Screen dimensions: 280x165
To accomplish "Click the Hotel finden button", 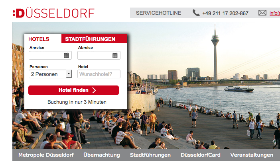I will tap(73, 90).
